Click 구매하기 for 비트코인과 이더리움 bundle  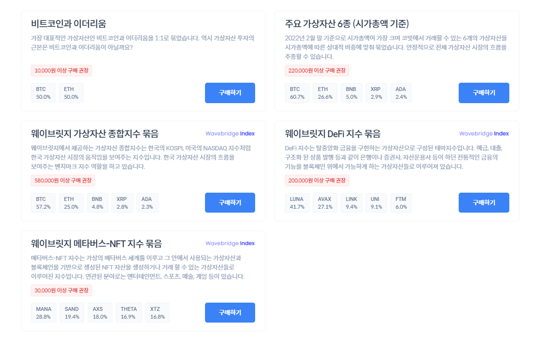(230, 93)
